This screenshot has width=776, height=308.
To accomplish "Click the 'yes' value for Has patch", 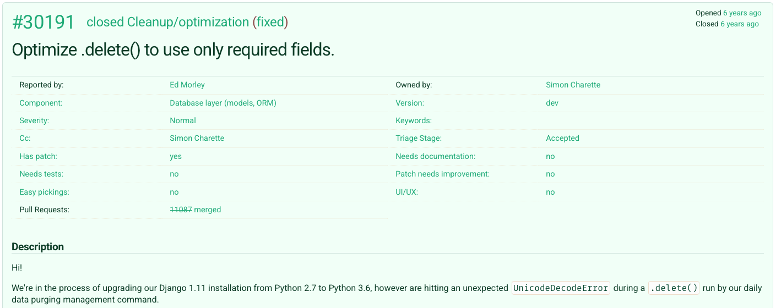I will click(x=175, y=156).
